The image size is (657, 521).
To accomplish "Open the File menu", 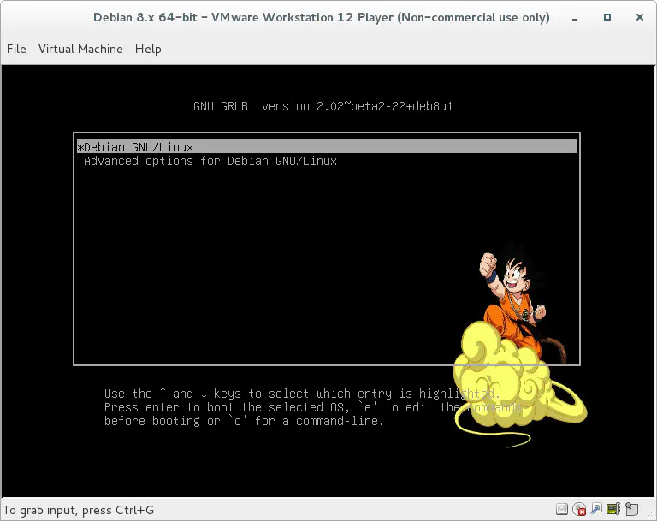I will (16, 49).
